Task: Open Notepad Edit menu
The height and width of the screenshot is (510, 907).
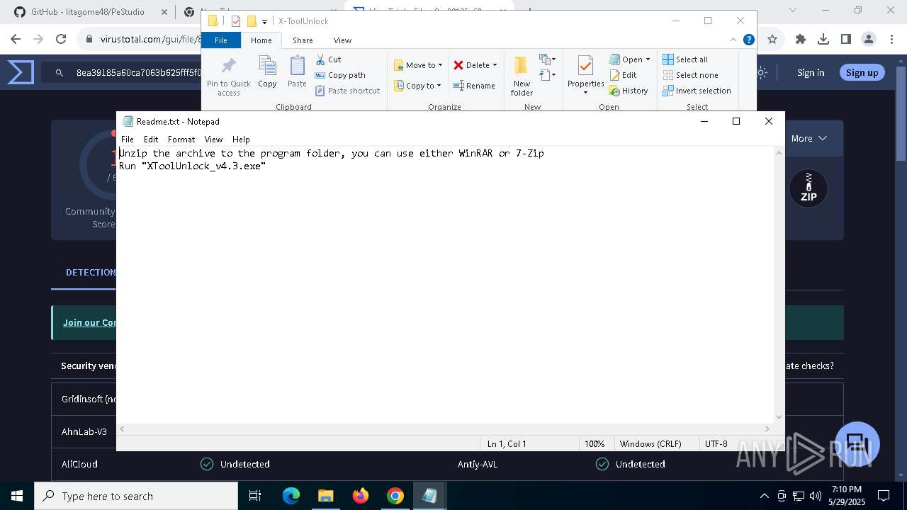Action: pos(151,140)
